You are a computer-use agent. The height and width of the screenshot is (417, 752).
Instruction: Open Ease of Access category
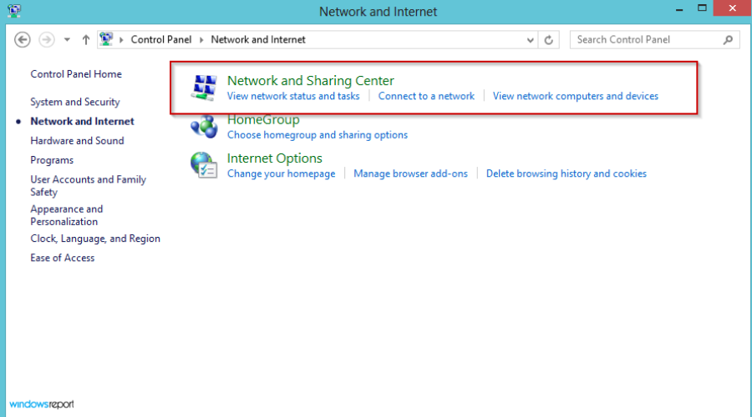(x=63, y=258)
